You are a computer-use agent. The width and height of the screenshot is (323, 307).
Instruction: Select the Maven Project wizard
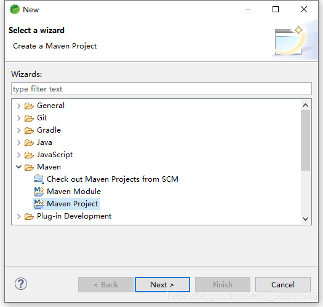coord(73,204)
